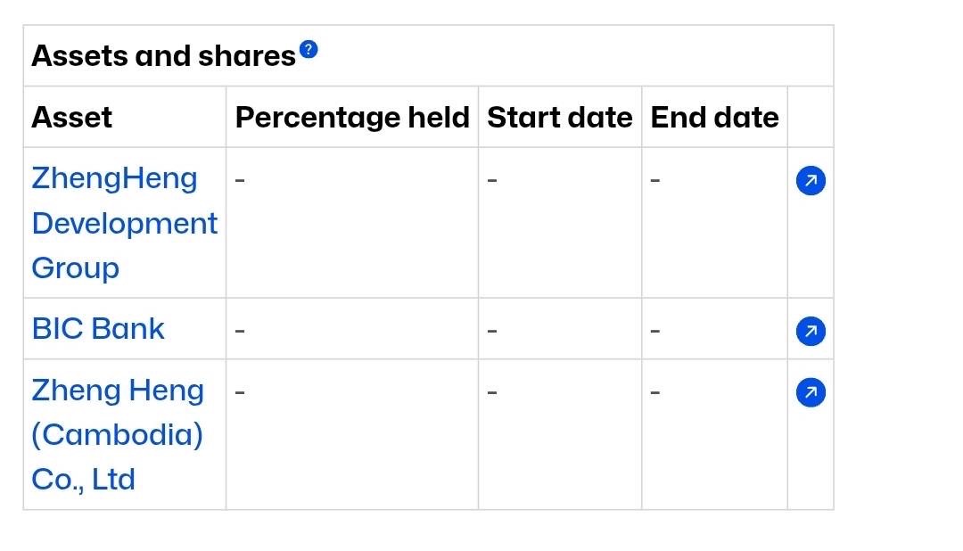Click the Asset column header
The image size is (963, 551).
pyautogui.click(x=72, y=118)
